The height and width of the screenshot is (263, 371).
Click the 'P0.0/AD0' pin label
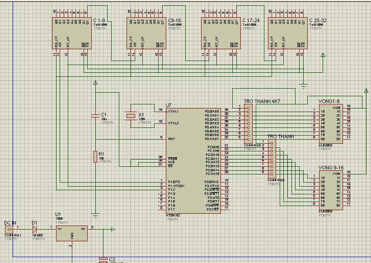(212, 112)
